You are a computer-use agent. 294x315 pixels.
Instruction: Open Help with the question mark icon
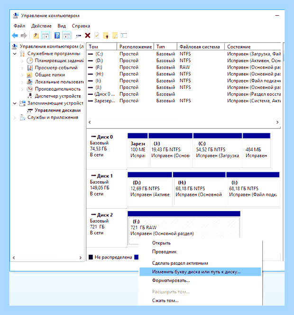pyautogui.click(x=57, y=36)
